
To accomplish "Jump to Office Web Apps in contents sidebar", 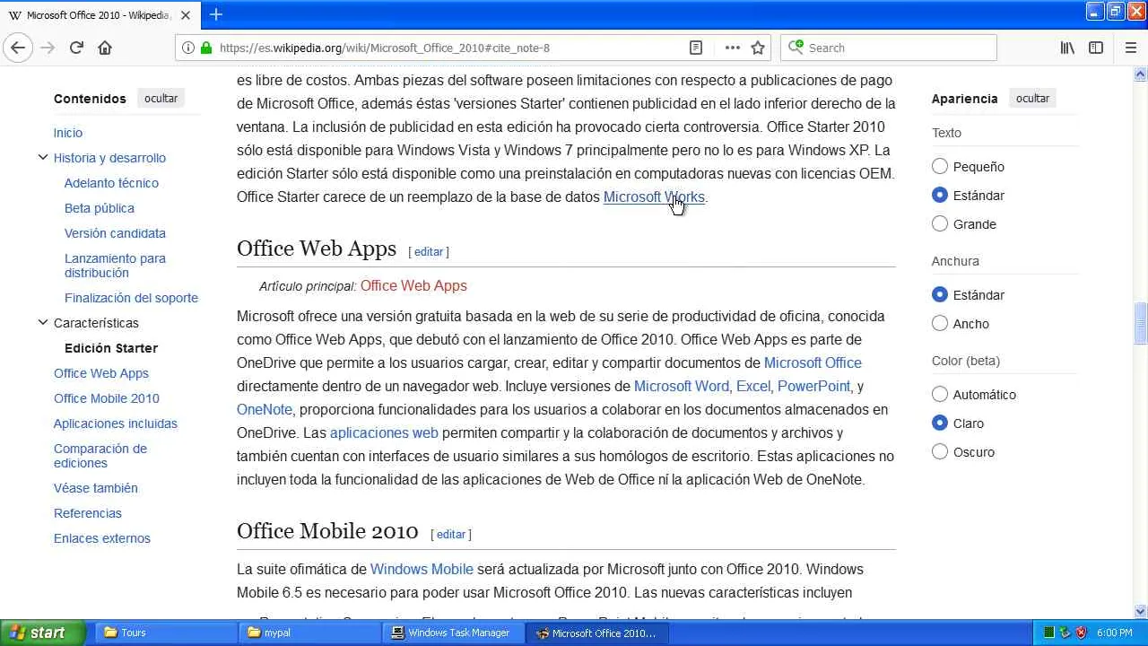I will pyautogui.click(x=101, y=373).
